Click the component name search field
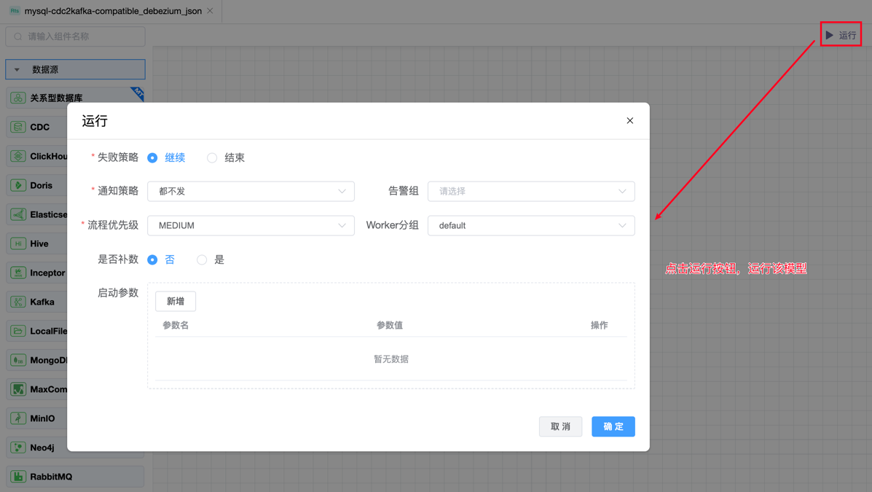This screenshot has width=872, height=492. [80, 36]
